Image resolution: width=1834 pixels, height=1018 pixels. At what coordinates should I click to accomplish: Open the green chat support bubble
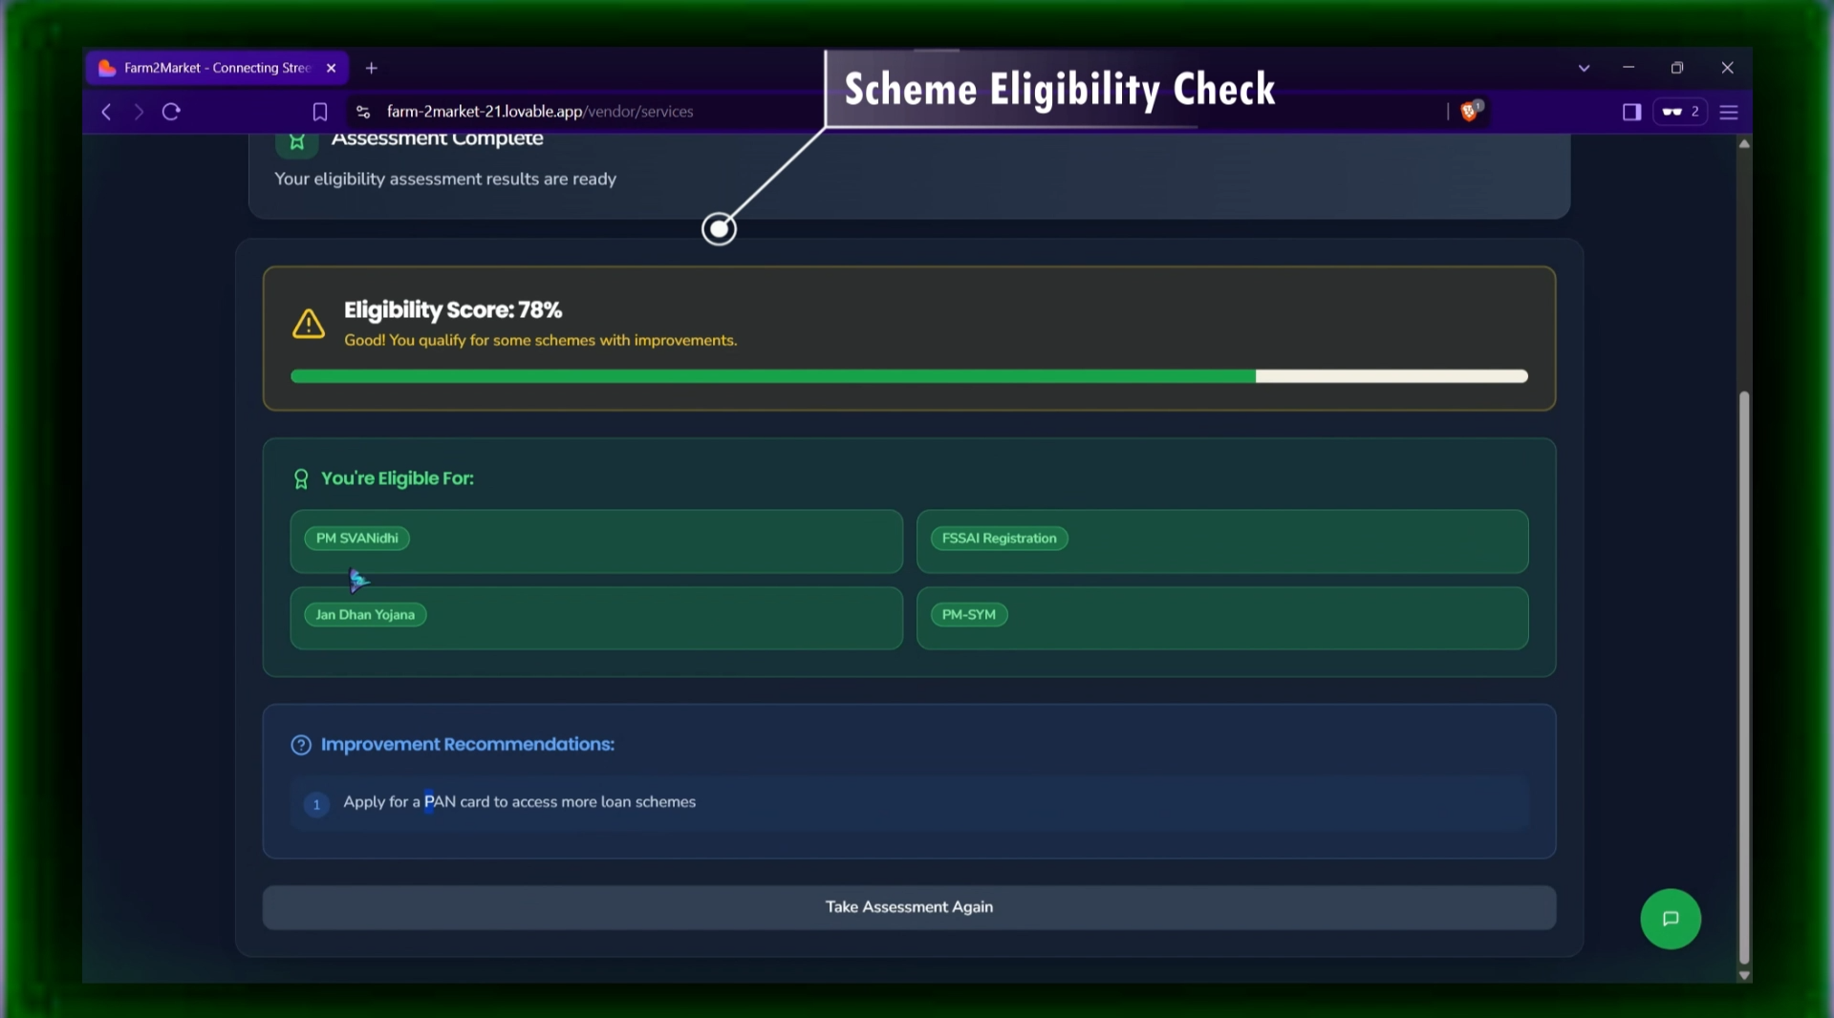[x=1670, y=919]
